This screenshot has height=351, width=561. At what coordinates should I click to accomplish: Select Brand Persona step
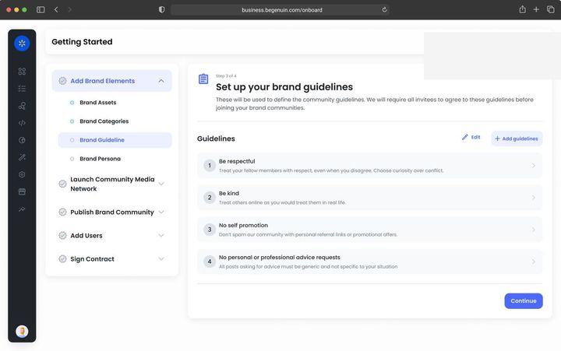[101, 159]
